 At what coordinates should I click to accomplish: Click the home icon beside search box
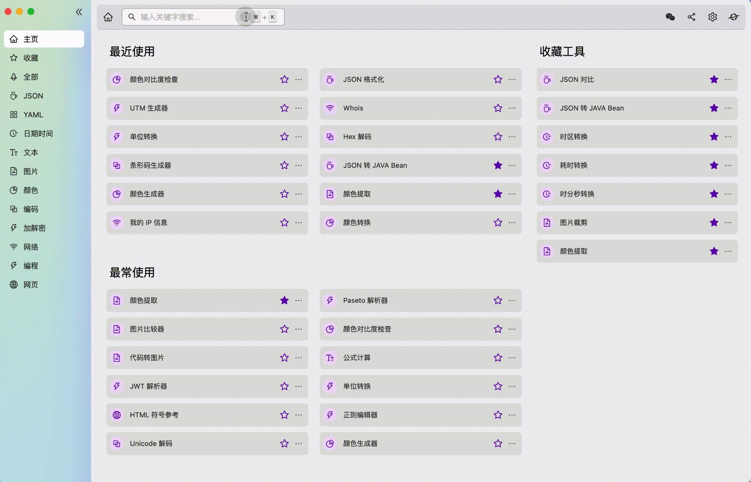[108, 17]
